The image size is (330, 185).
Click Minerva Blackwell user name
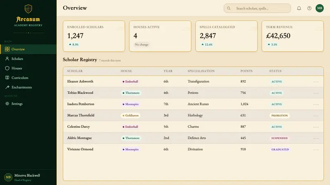[x=27, y=176]
